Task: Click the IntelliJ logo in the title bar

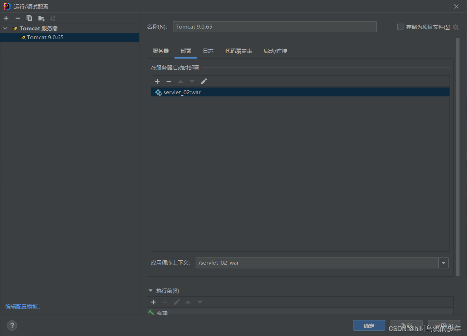Action: (x=7, y=6)
